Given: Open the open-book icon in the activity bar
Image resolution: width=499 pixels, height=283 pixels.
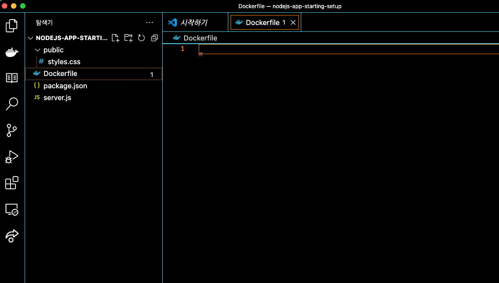Looking at the screenshot, I should coord(12,78).
